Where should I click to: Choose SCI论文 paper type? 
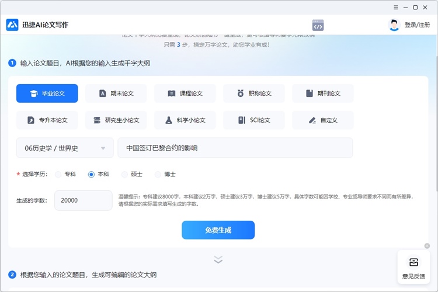tap(254, 120)
